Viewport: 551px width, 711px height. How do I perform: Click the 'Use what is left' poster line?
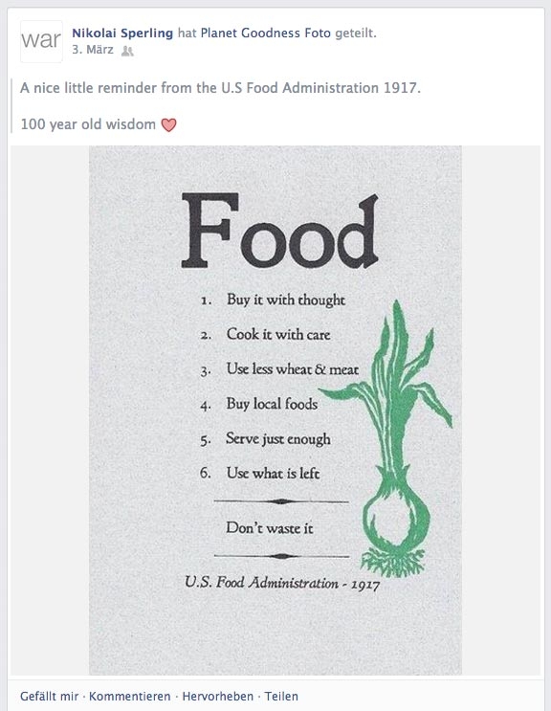click(x=274, y=473)
